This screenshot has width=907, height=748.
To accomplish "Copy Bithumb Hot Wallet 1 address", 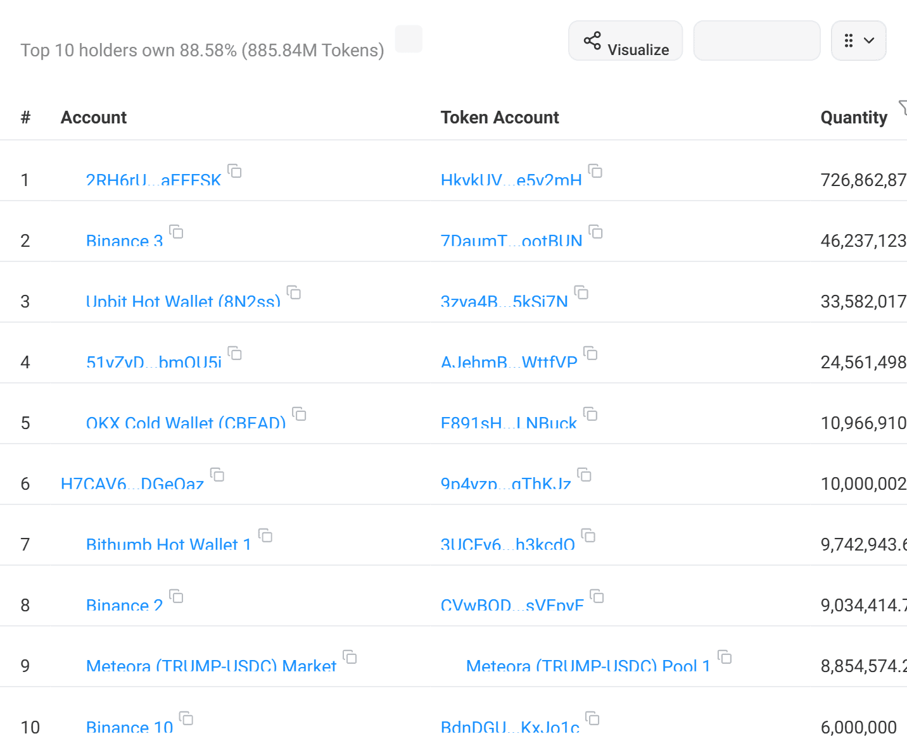I will [266, 535].
